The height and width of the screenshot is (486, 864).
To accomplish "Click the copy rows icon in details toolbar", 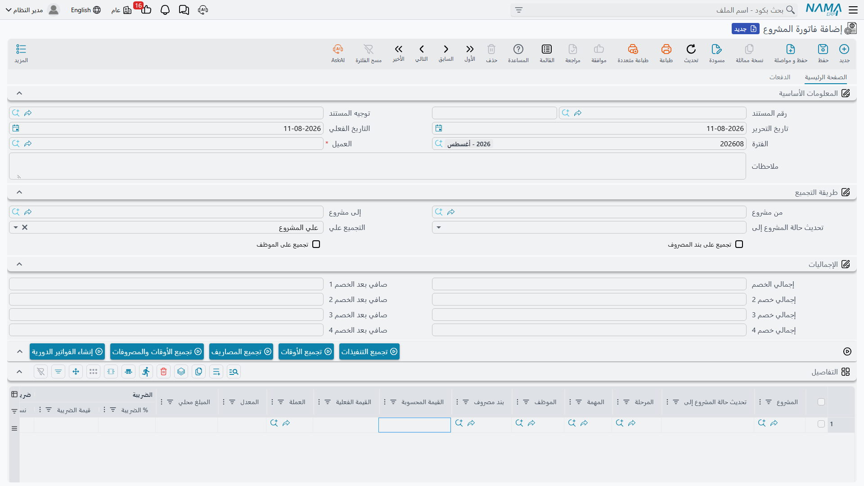I will (198, 372).
